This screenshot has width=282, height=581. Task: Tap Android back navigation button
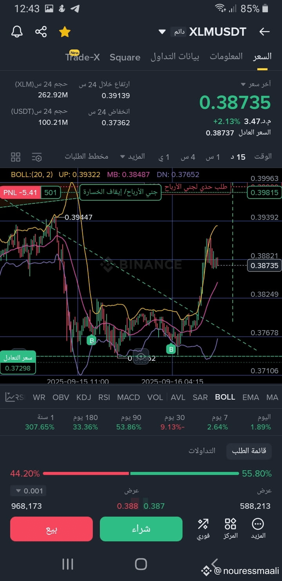click(214, 563)
